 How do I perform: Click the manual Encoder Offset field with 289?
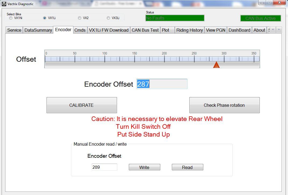[104, 167]
